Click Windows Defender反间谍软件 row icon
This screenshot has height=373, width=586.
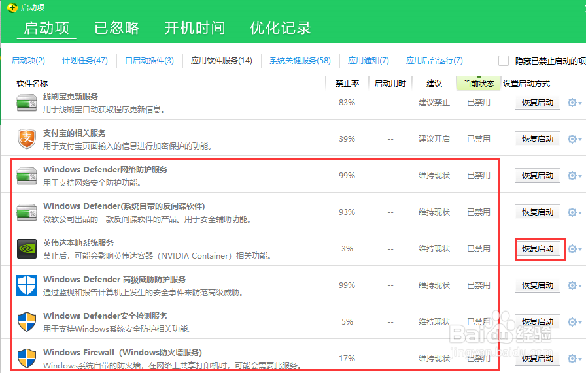(x=27, y=212)
